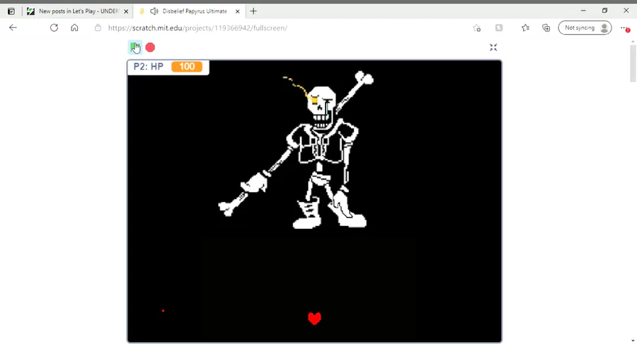
Task: Refresh the page with the reload icon
Action: point(54,28)
